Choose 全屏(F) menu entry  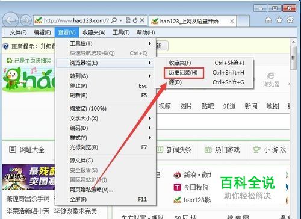[106, 199]
